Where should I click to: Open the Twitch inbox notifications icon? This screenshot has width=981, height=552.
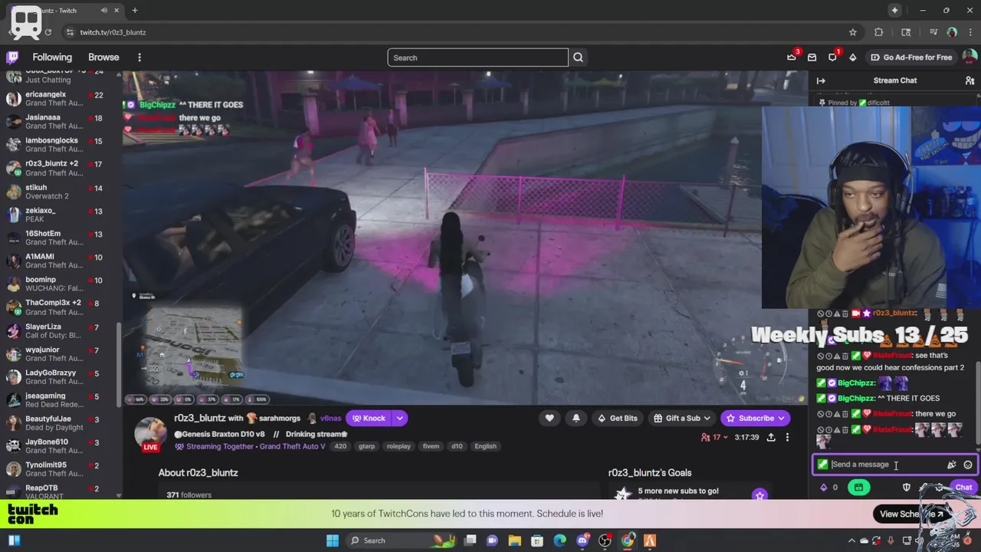(812, 58)
